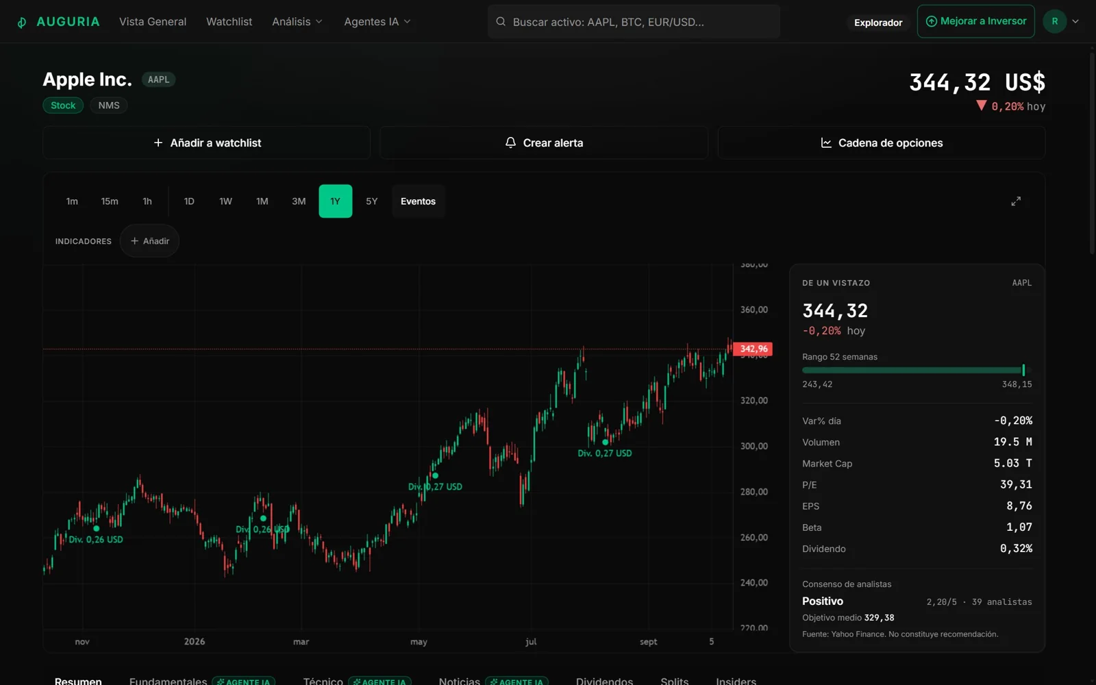The image size is (1096, 685).
Task: Expand the Análisis menu
Action: tap(297, 22)
